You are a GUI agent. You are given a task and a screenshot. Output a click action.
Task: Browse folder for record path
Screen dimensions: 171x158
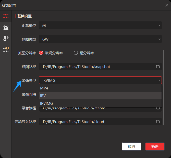(x=158, y=108)
